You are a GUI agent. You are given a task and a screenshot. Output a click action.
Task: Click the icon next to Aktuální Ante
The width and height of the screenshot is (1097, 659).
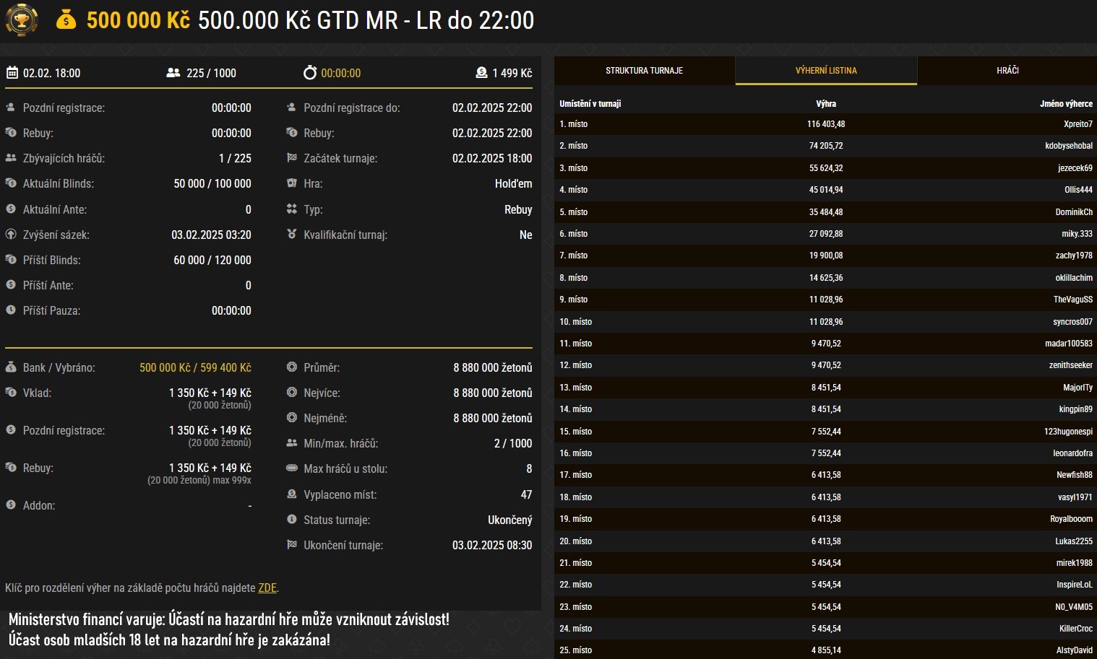coord(11,209)
